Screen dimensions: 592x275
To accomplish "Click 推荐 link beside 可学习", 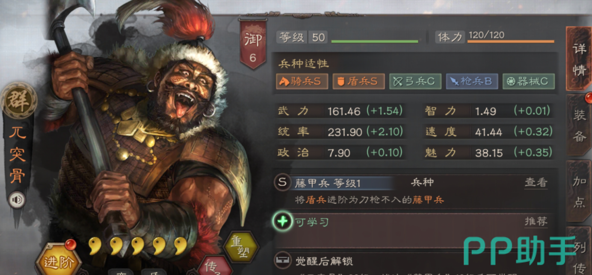I will click(x=536, y=222).
